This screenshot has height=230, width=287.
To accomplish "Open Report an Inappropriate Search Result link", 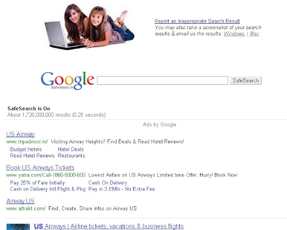I will tap(197, 21).
